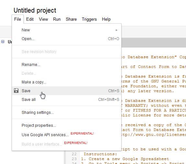Open Project properties... entry
This screenshot has height=164, width=186.
coord(66,126)
